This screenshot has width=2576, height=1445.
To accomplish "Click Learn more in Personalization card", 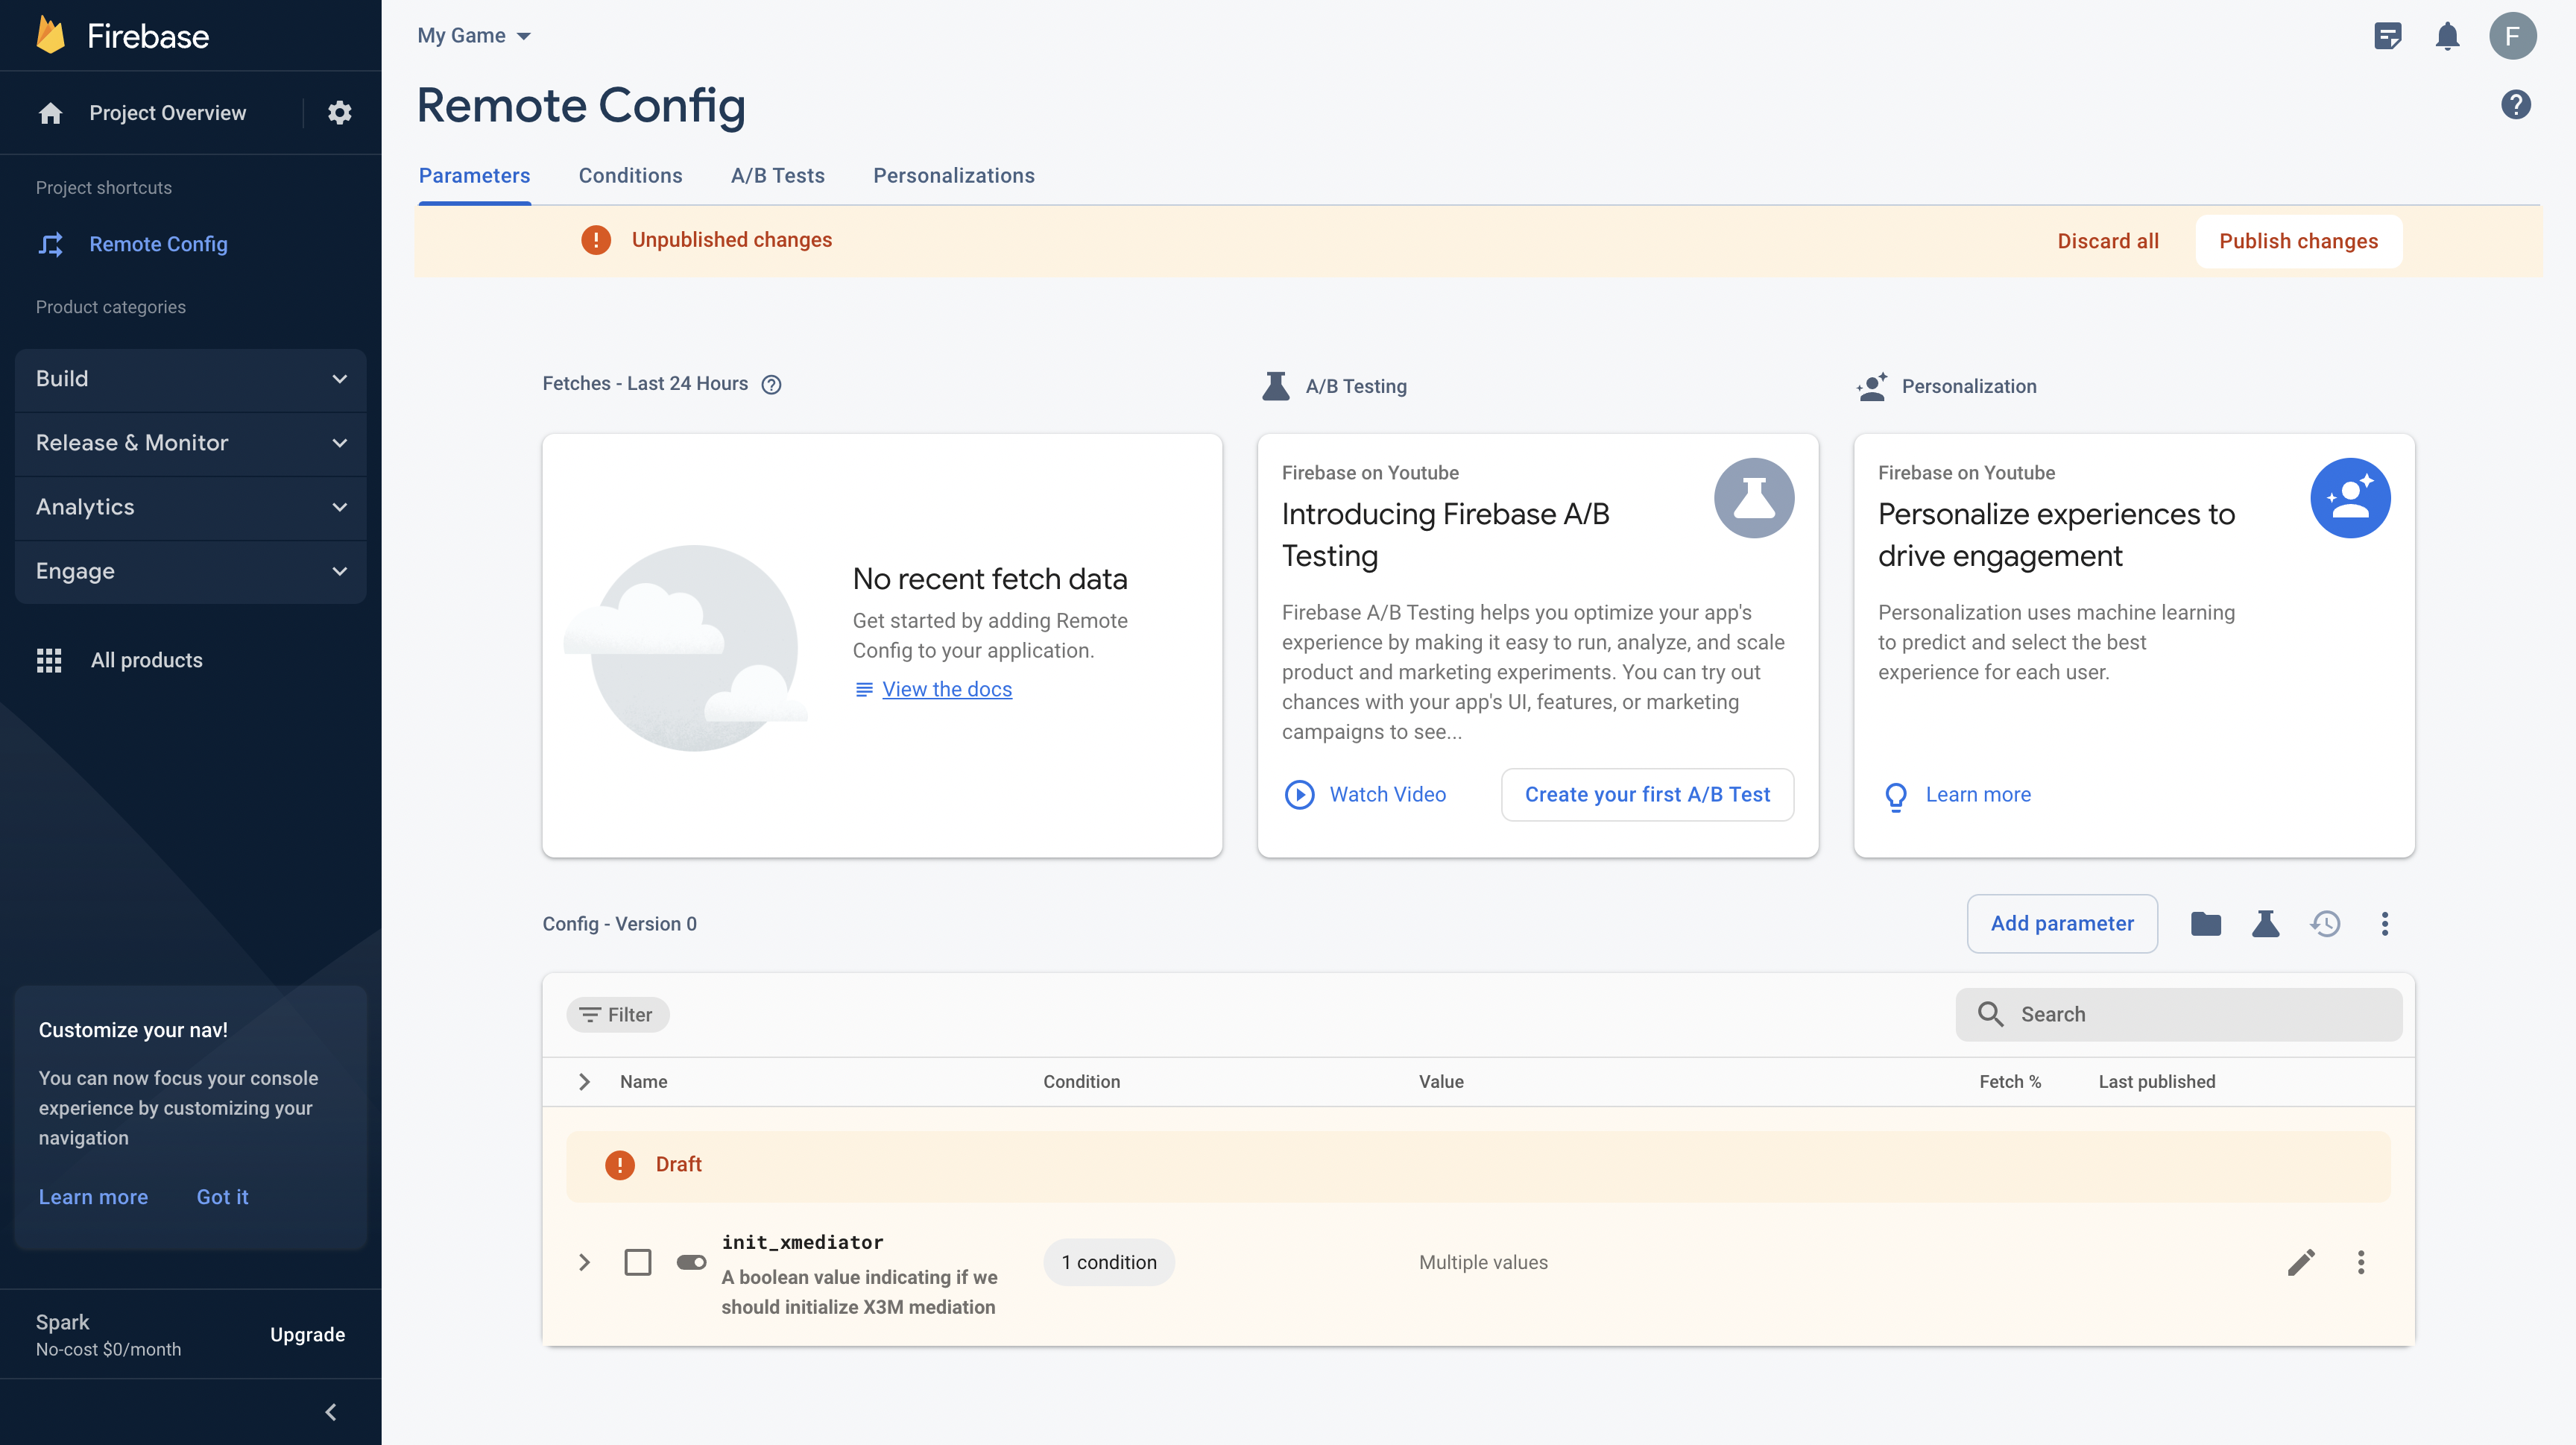I will tap(1978, 795).
